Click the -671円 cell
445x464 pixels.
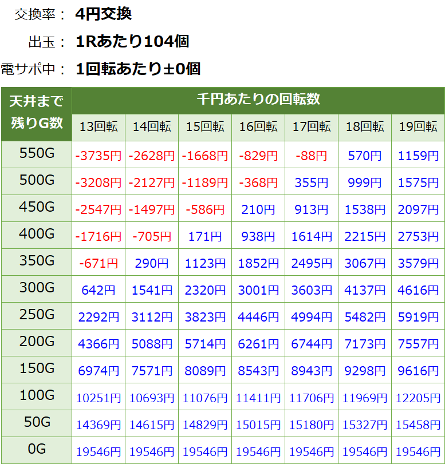(x=99, y=263)
